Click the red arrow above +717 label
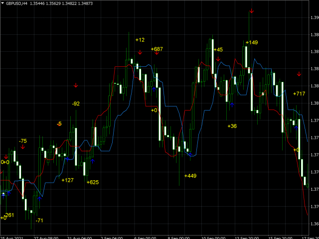 point(299,74)
